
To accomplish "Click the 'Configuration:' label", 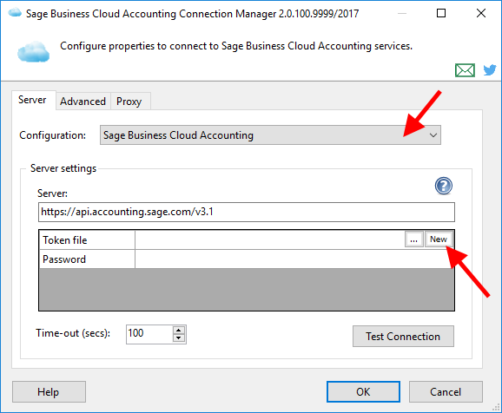I will (x=52, y=135).
